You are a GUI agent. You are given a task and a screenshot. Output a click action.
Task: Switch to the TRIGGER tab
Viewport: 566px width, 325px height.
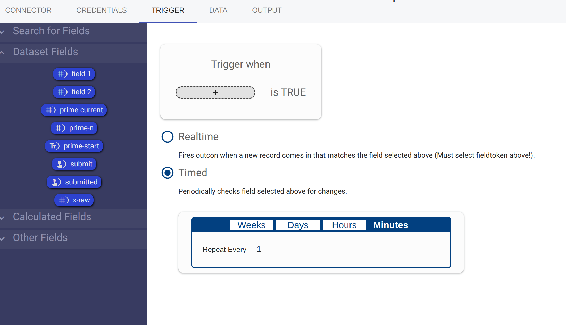pyautogui.click(x=168, y=10)
